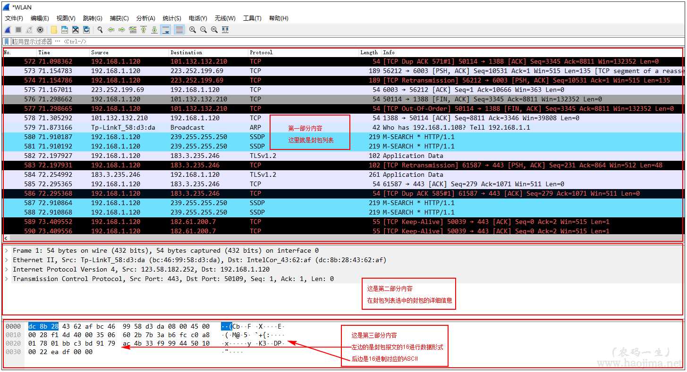Open a capture file via the folder icon
This screenshot has height=372, width=687.
[54, 30]
